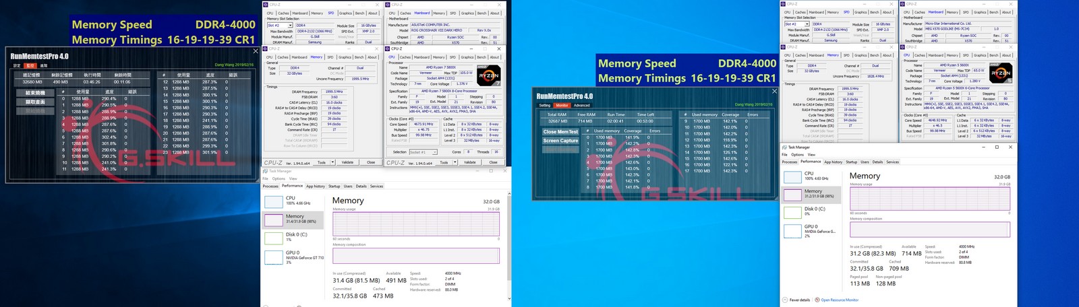The height and width of the screenshot is (307, 1079).
Task: Click Close button in the 5800X CPU-Z window
Action: [x=493, y=162]
